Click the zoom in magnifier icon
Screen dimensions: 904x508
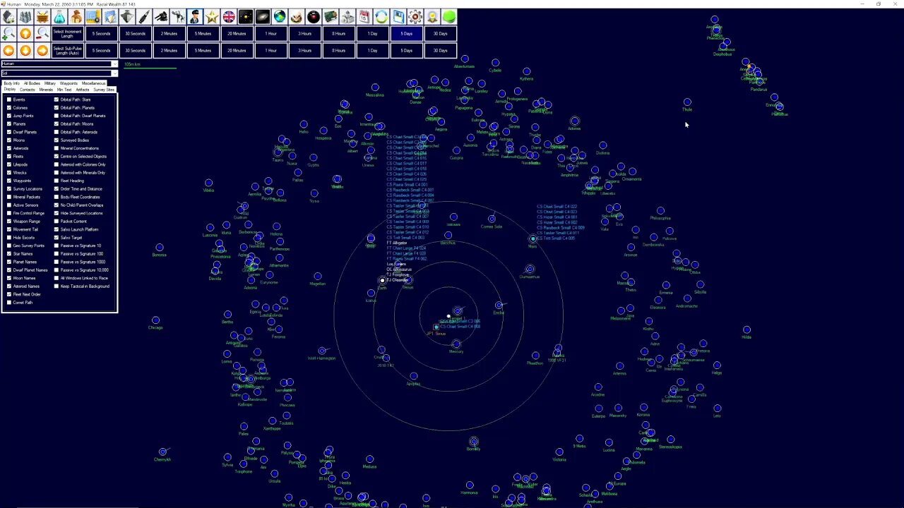pos(8,33)
